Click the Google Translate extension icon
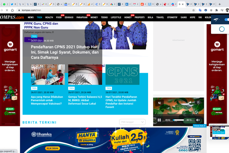 pos(200,10)
